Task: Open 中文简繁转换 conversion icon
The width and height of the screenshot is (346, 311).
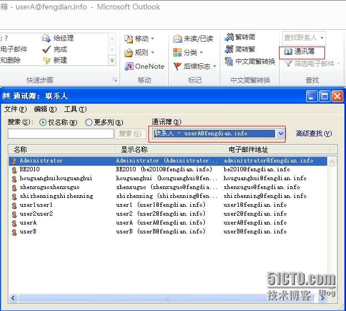Action: [229, 62]
